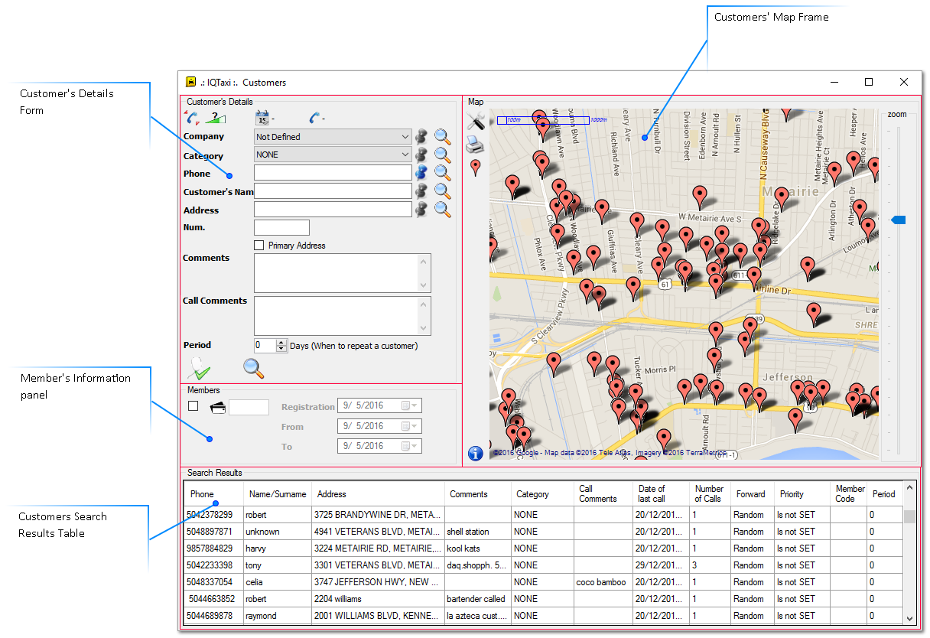
Task: Select the address '2204 williams' cell
Action: pyautogui.click(x=379, y=599)
